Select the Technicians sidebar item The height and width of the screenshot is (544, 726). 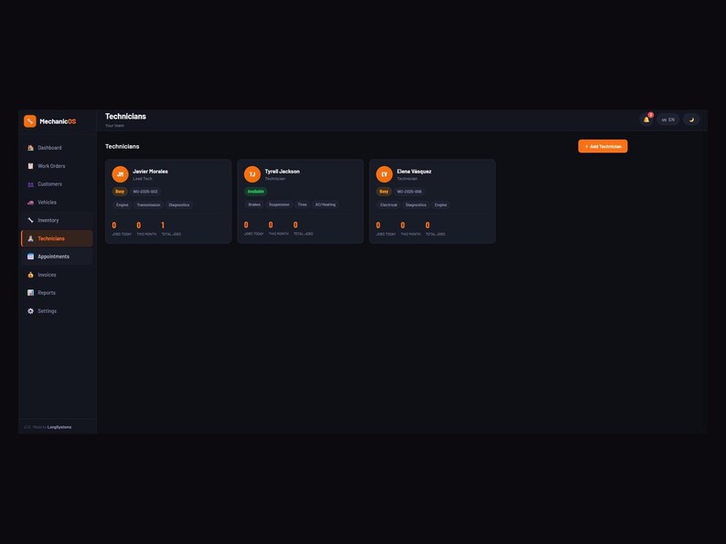click(57, 238)
